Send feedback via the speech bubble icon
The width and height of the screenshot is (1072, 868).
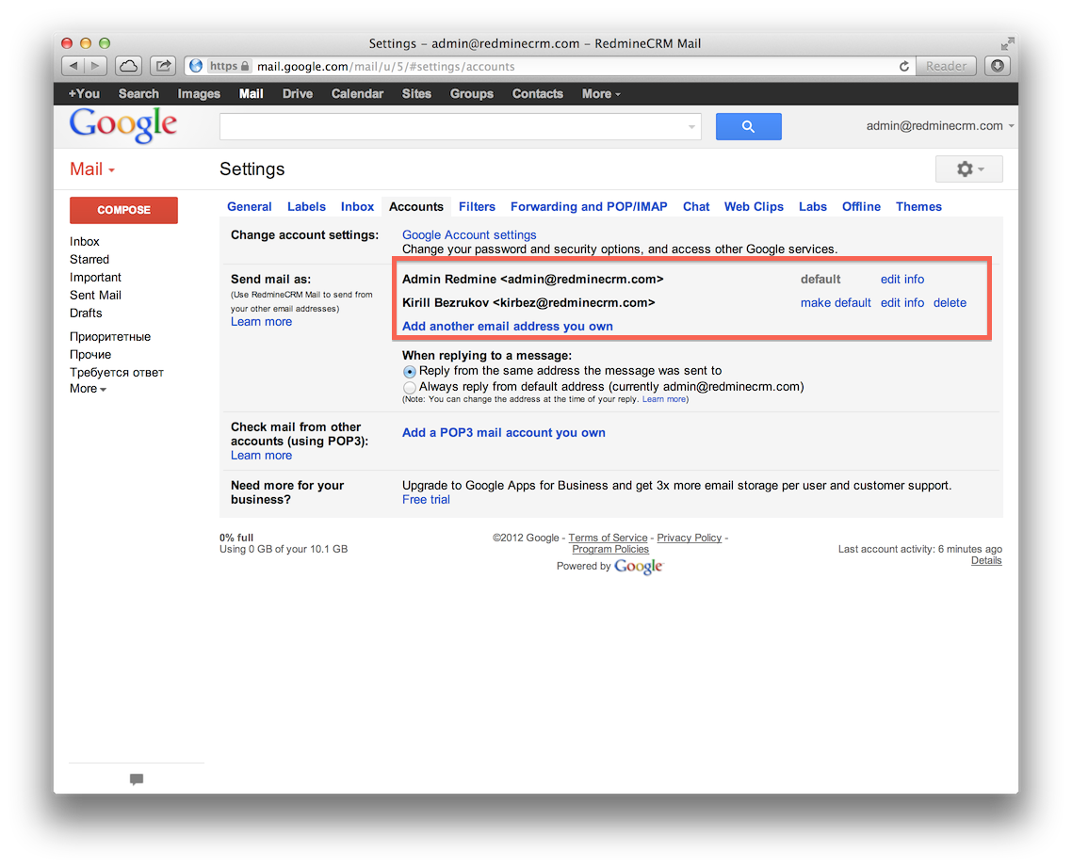pyautogui.click(x=136, y=780)
